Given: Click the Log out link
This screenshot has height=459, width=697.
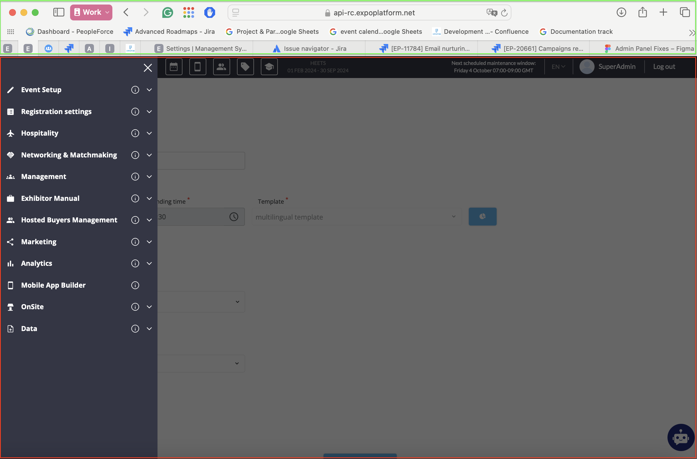Looking at the screenshot, I should (x=664, y=67).
